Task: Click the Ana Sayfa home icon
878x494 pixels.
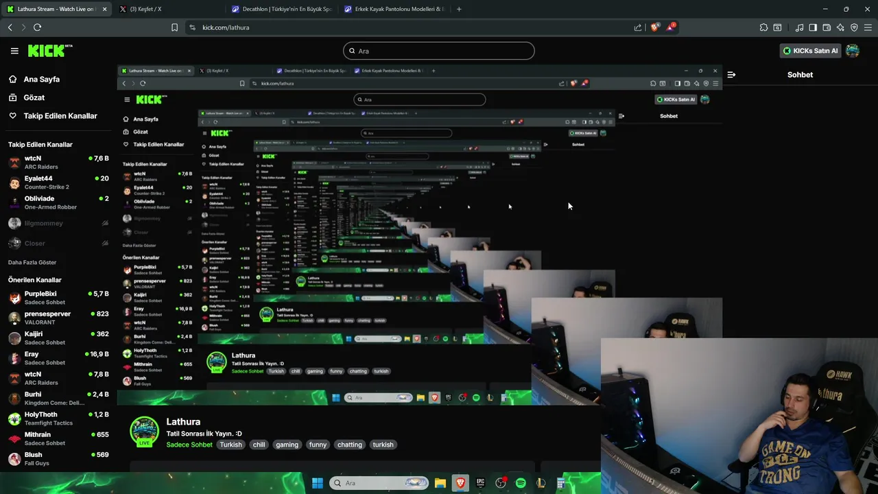Action: pos(12,79)
